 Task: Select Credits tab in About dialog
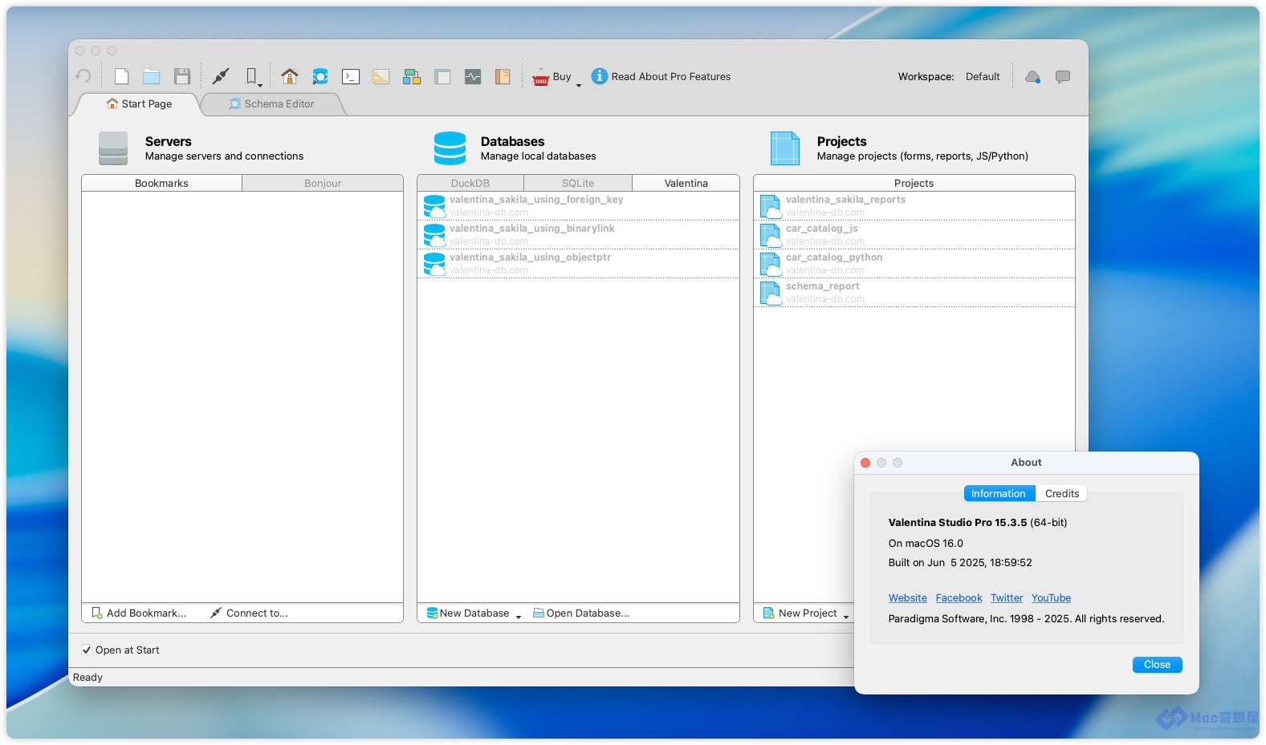click(1062, 493)
